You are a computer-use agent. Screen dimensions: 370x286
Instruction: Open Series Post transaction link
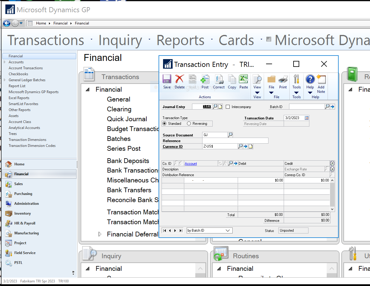124,149
